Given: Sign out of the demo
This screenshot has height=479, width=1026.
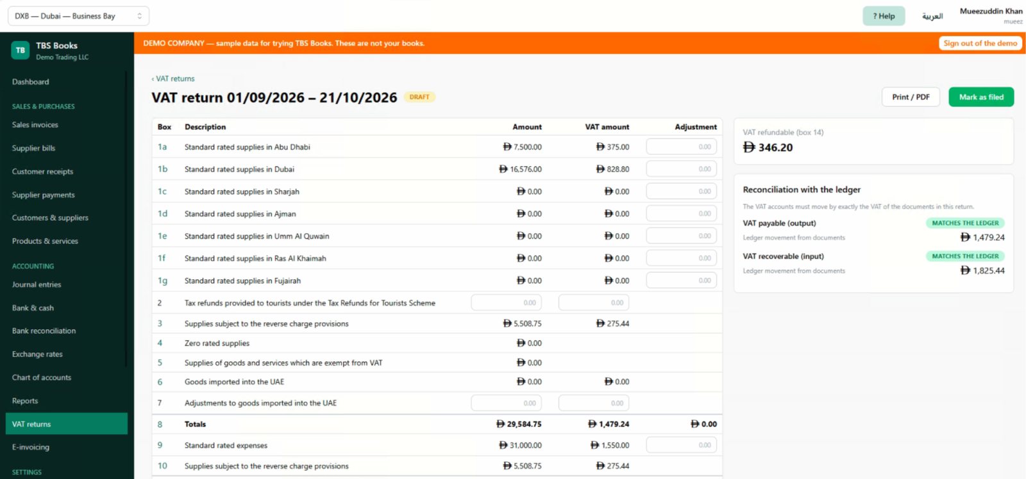Looking at the screenshot, I should click(980, 43).
